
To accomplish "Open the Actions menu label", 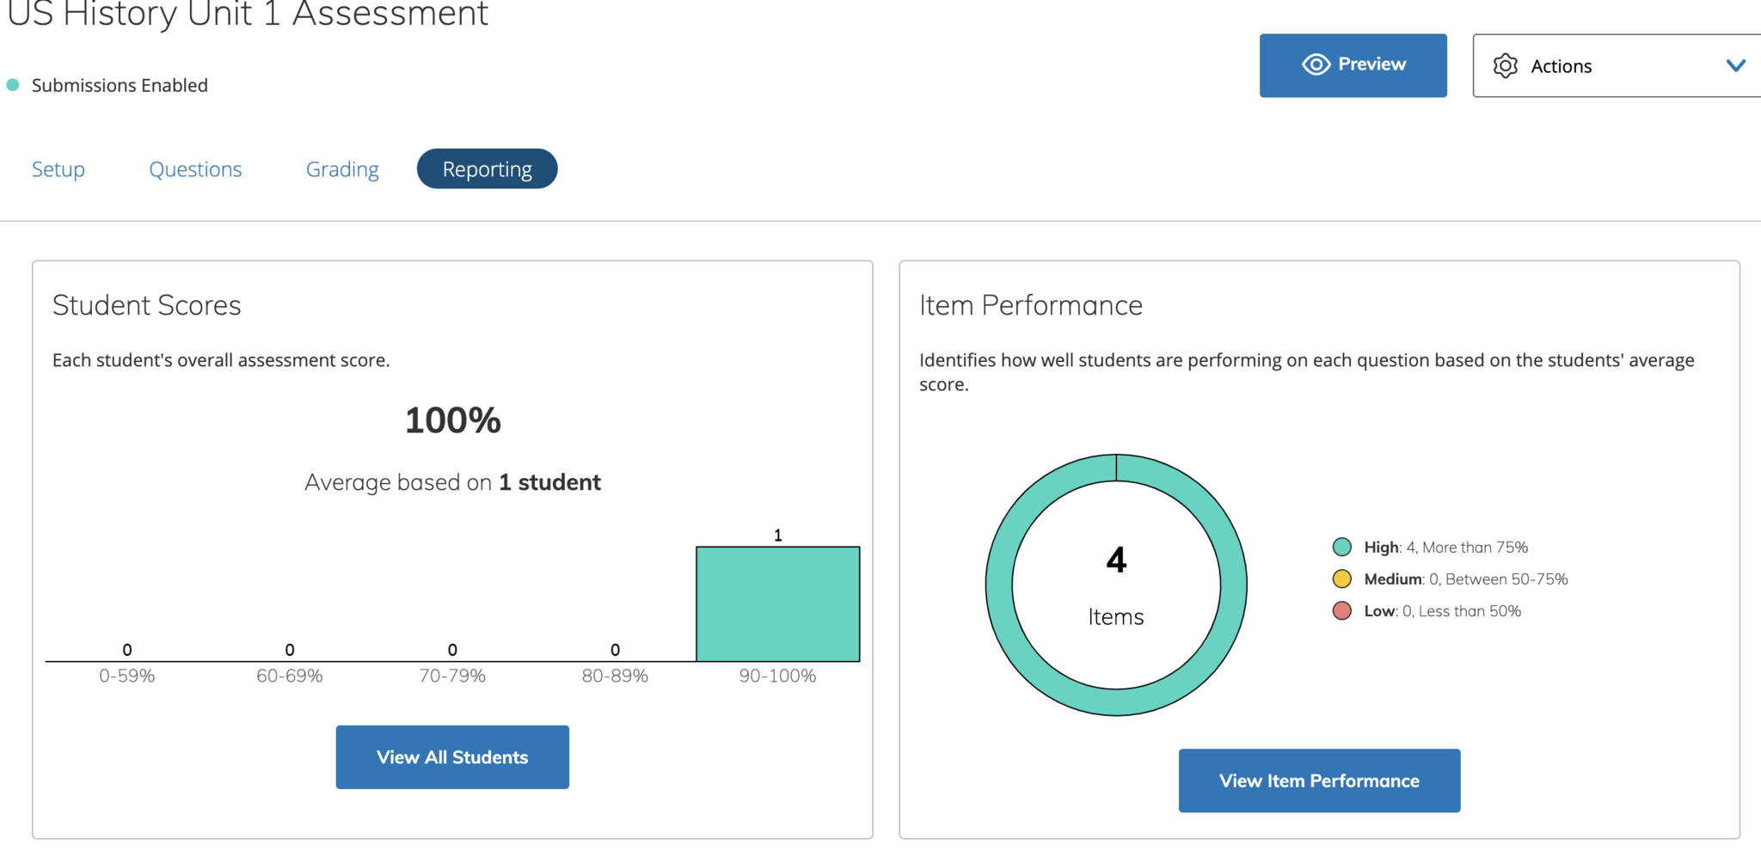I will pos(1561,66).
